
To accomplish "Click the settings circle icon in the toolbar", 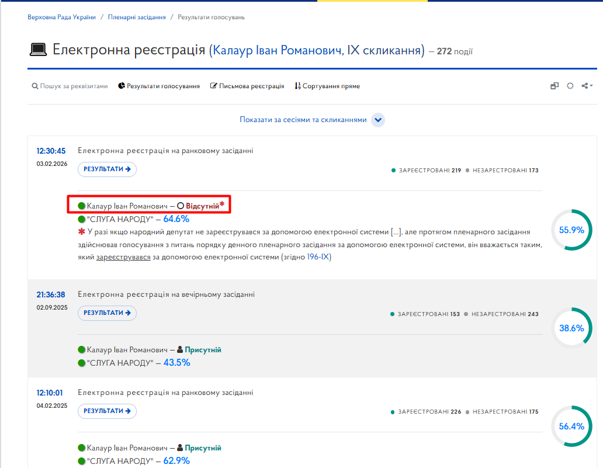I will 570,86.
